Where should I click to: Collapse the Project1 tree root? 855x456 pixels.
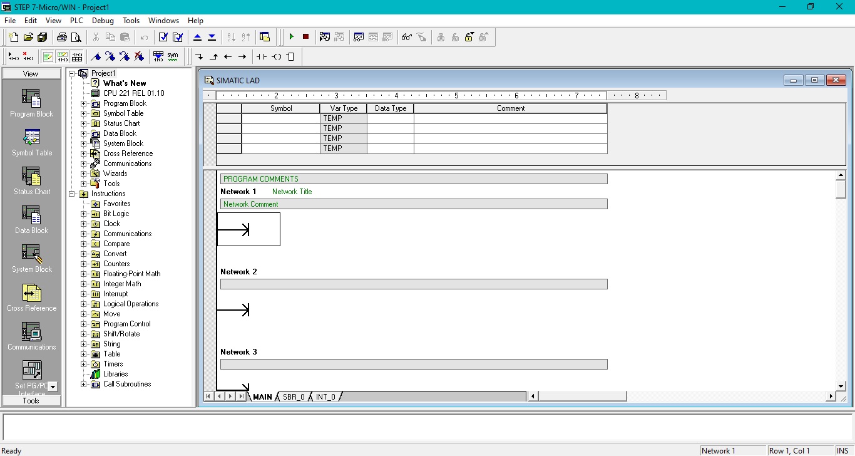click(x=72, y=73)
